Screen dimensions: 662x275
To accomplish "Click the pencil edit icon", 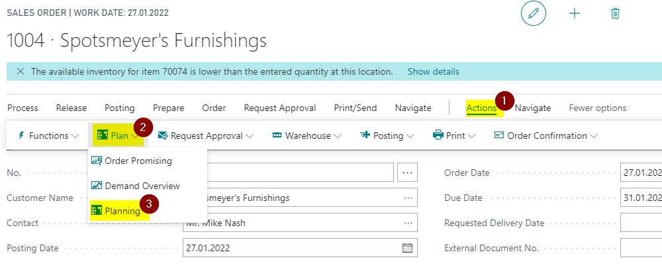I will coord(533,13).
